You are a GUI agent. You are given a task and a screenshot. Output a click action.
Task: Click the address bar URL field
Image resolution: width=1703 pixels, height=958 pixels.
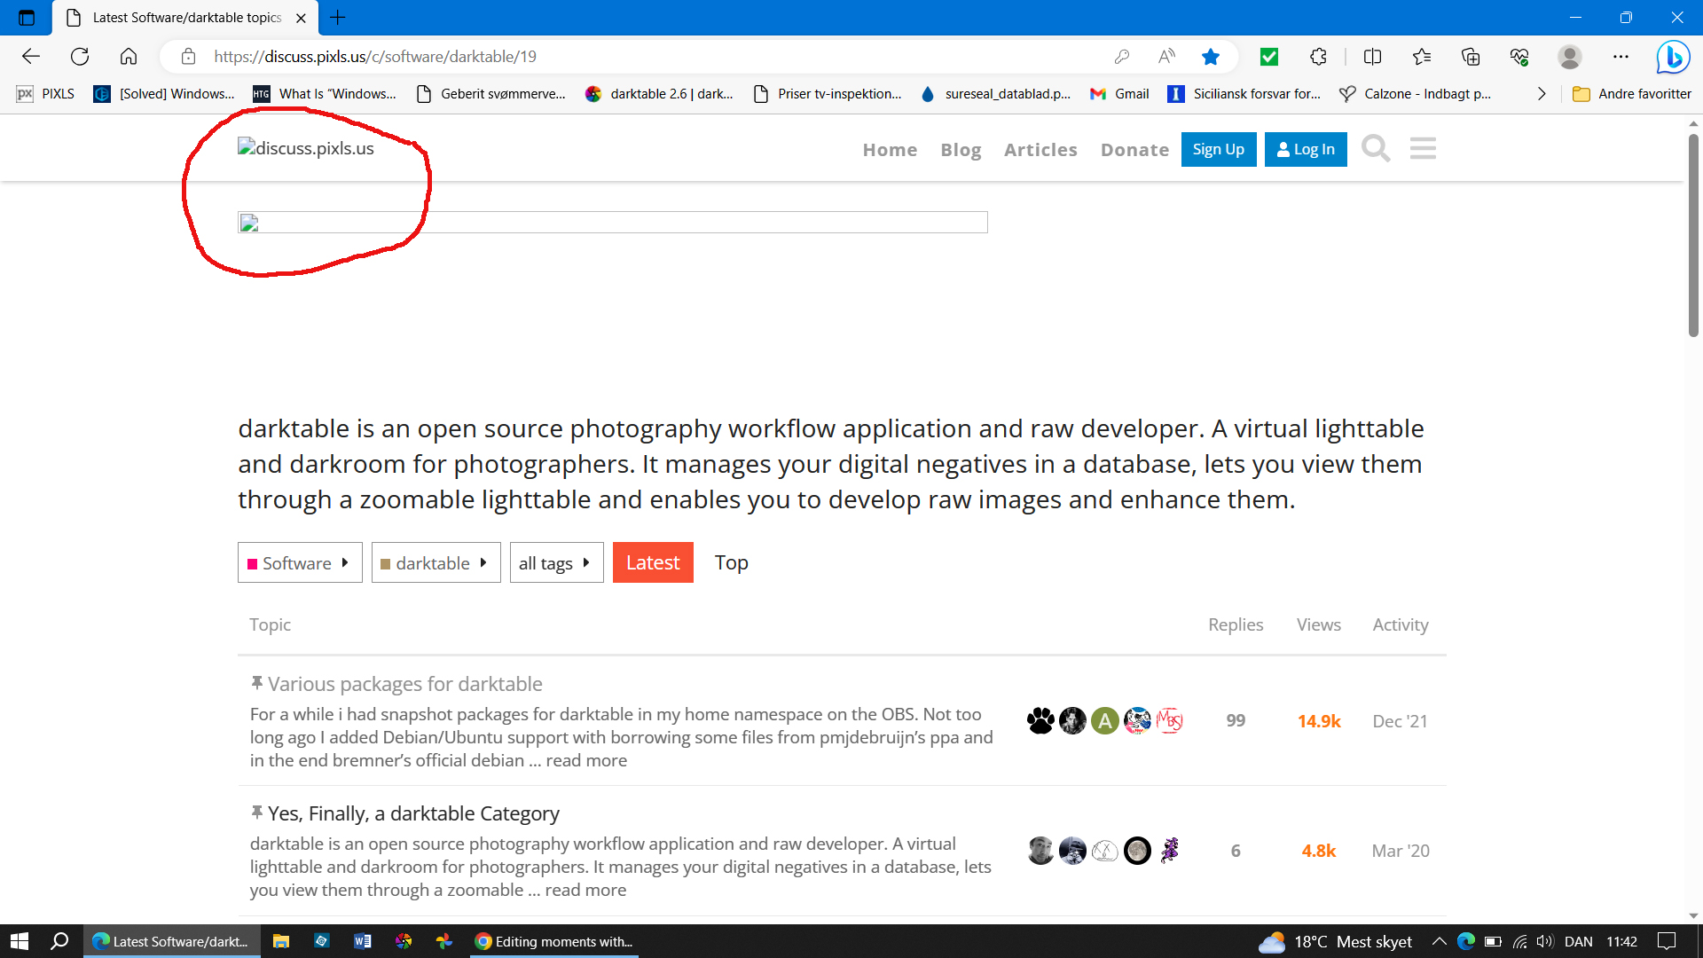click(x=621, y=57)
